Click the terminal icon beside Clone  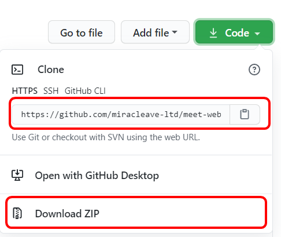tap(17, 70)
